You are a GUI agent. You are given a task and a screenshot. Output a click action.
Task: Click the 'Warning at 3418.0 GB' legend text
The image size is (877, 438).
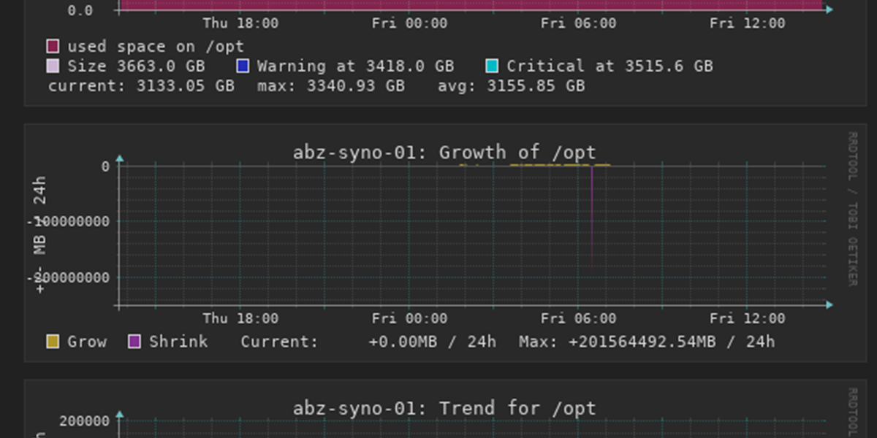355,66
